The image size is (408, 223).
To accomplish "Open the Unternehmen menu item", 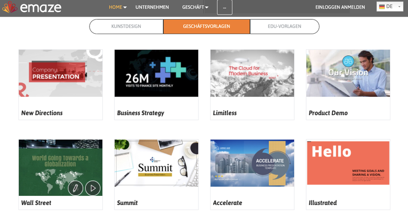I will pyautogui.click(x=152, y=7).
